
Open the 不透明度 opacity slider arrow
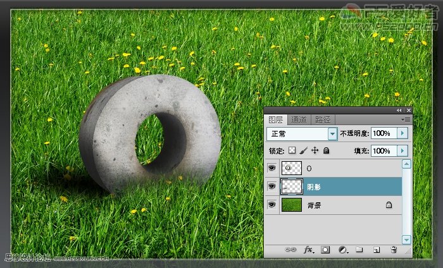[402, 133]
